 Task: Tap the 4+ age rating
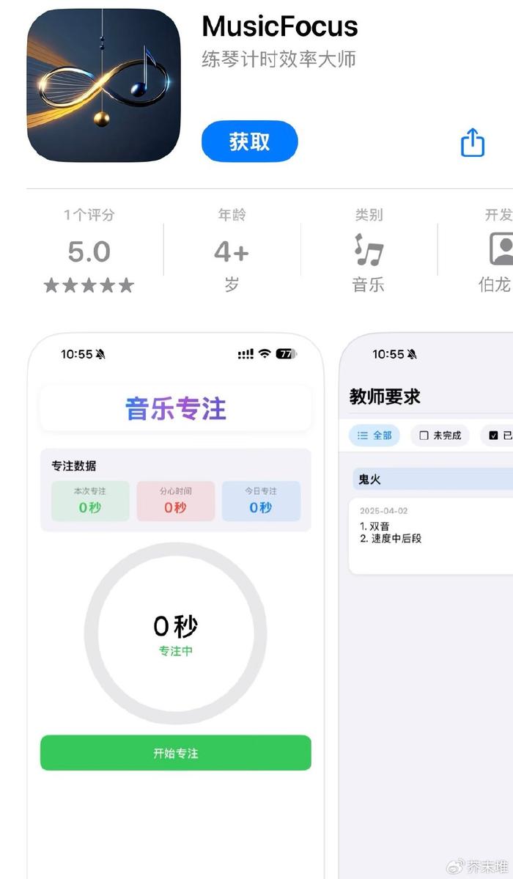pos(232,250)
